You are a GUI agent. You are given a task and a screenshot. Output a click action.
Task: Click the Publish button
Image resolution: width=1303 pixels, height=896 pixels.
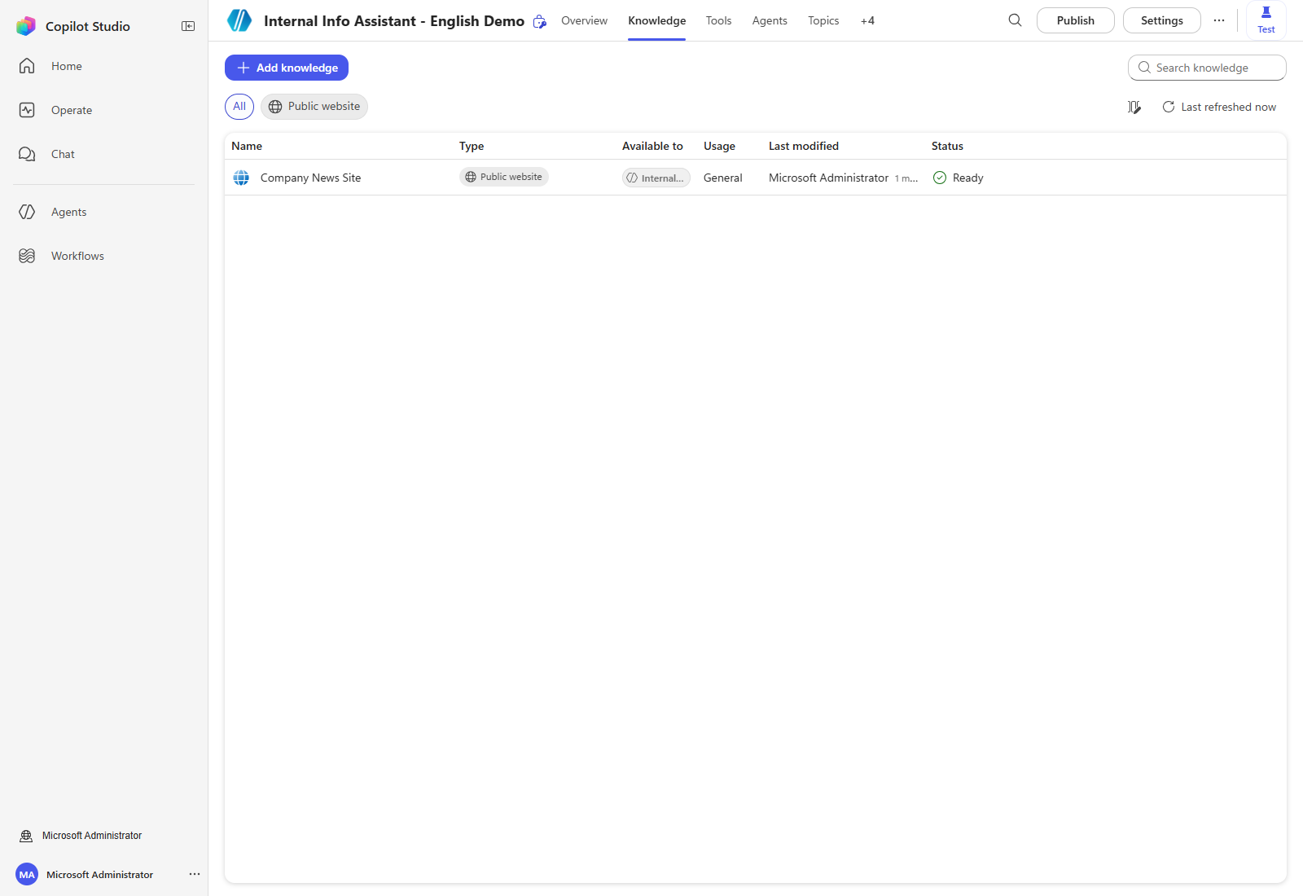coord(1076,20)
